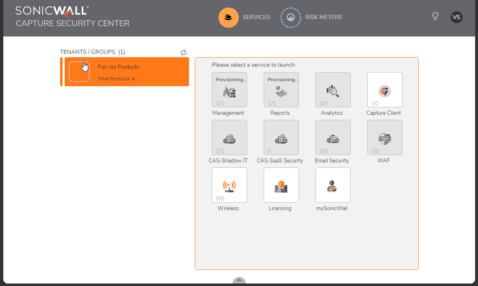Click the Management label text
The height and width of the screenshot is (286, 478).
(228, 113)
